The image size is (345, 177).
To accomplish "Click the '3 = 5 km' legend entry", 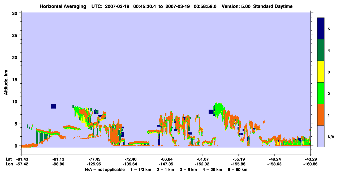I will [x=188, y=170].
